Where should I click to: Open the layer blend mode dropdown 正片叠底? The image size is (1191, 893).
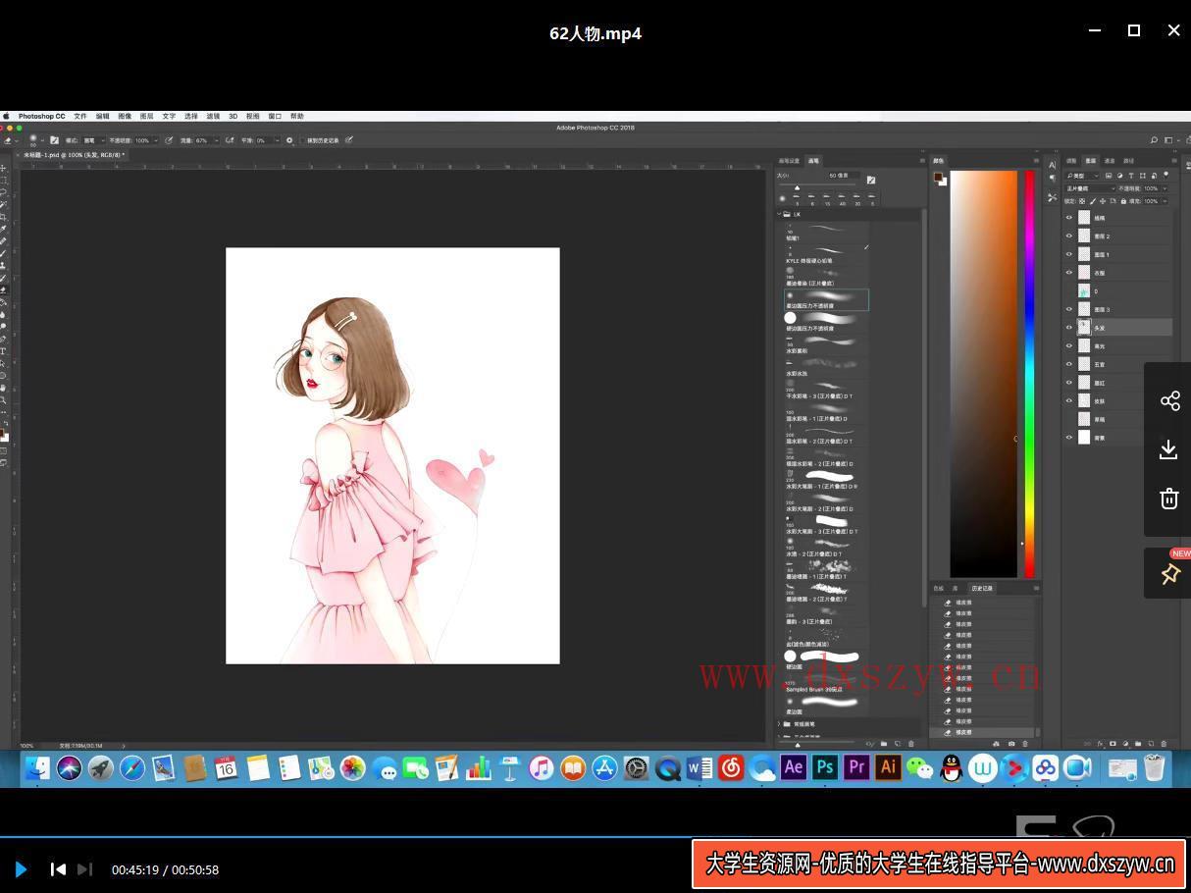click(1091, 188)
